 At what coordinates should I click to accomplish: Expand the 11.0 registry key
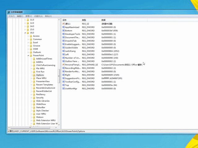tap(25, 20)
